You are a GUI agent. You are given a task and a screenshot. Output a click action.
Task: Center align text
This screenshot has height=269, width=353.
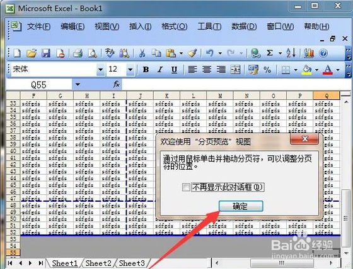[207, 70]
